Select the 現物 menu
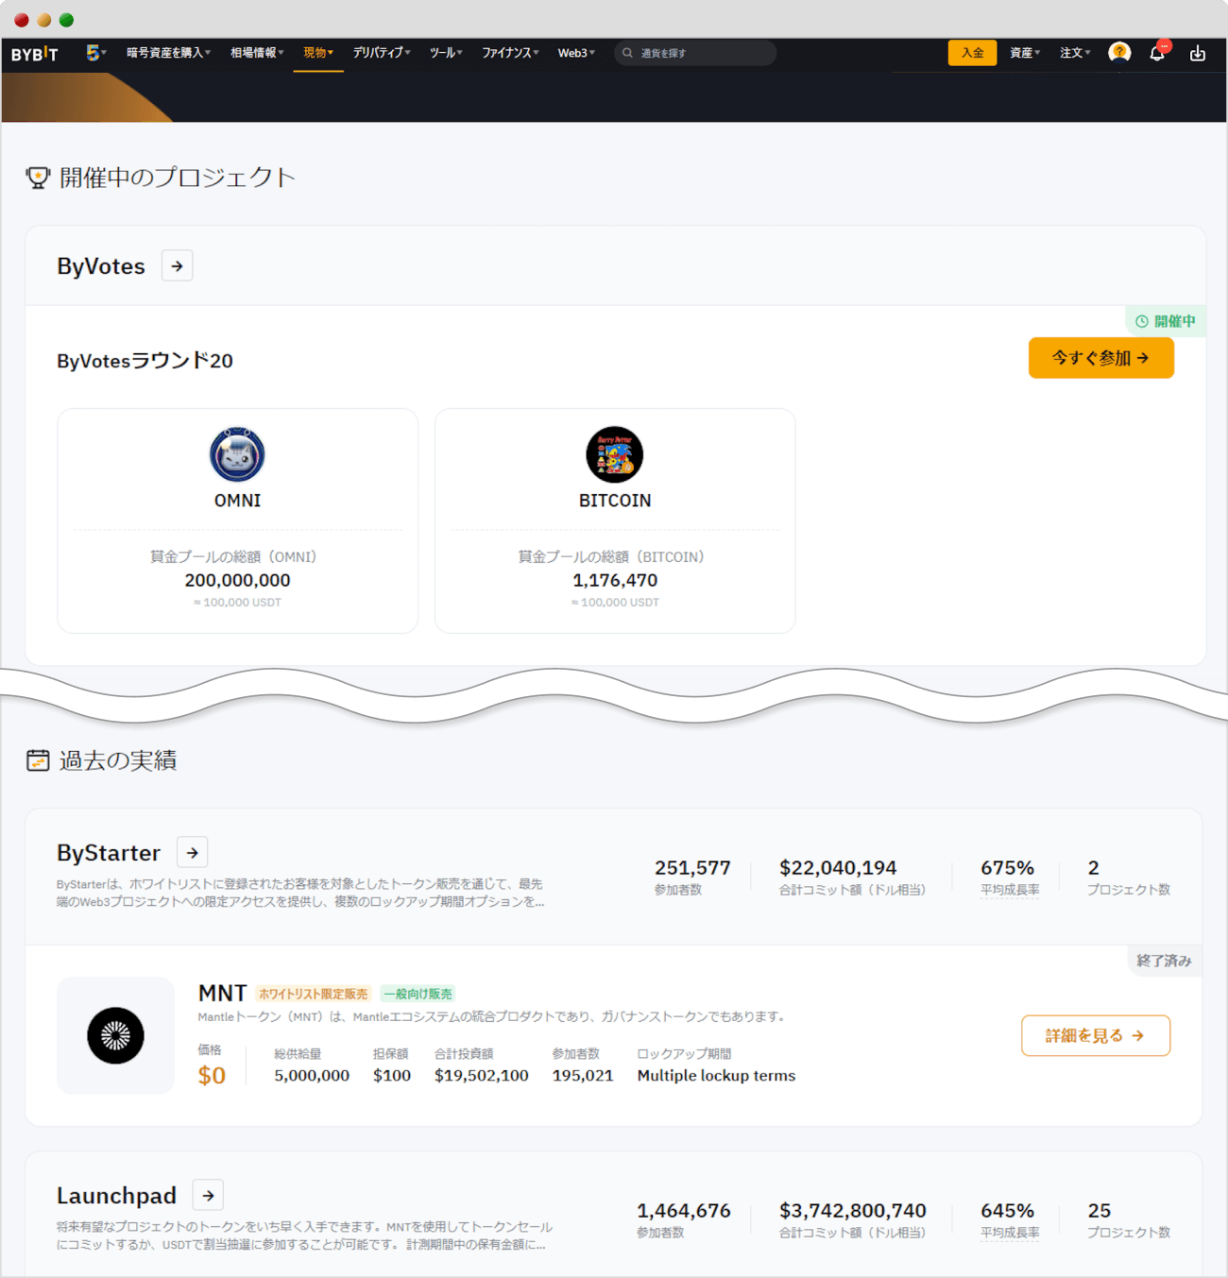The width and height of the screenshot is (1228, 1278). [x=317, y=53]
